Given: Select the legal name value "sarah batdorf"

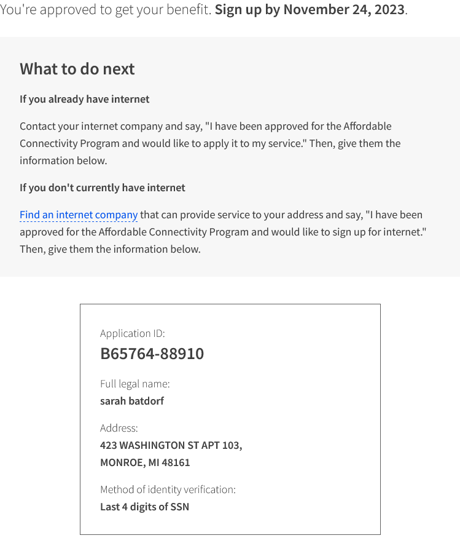Looking at the screenshot, I should [x=132, y=401].
